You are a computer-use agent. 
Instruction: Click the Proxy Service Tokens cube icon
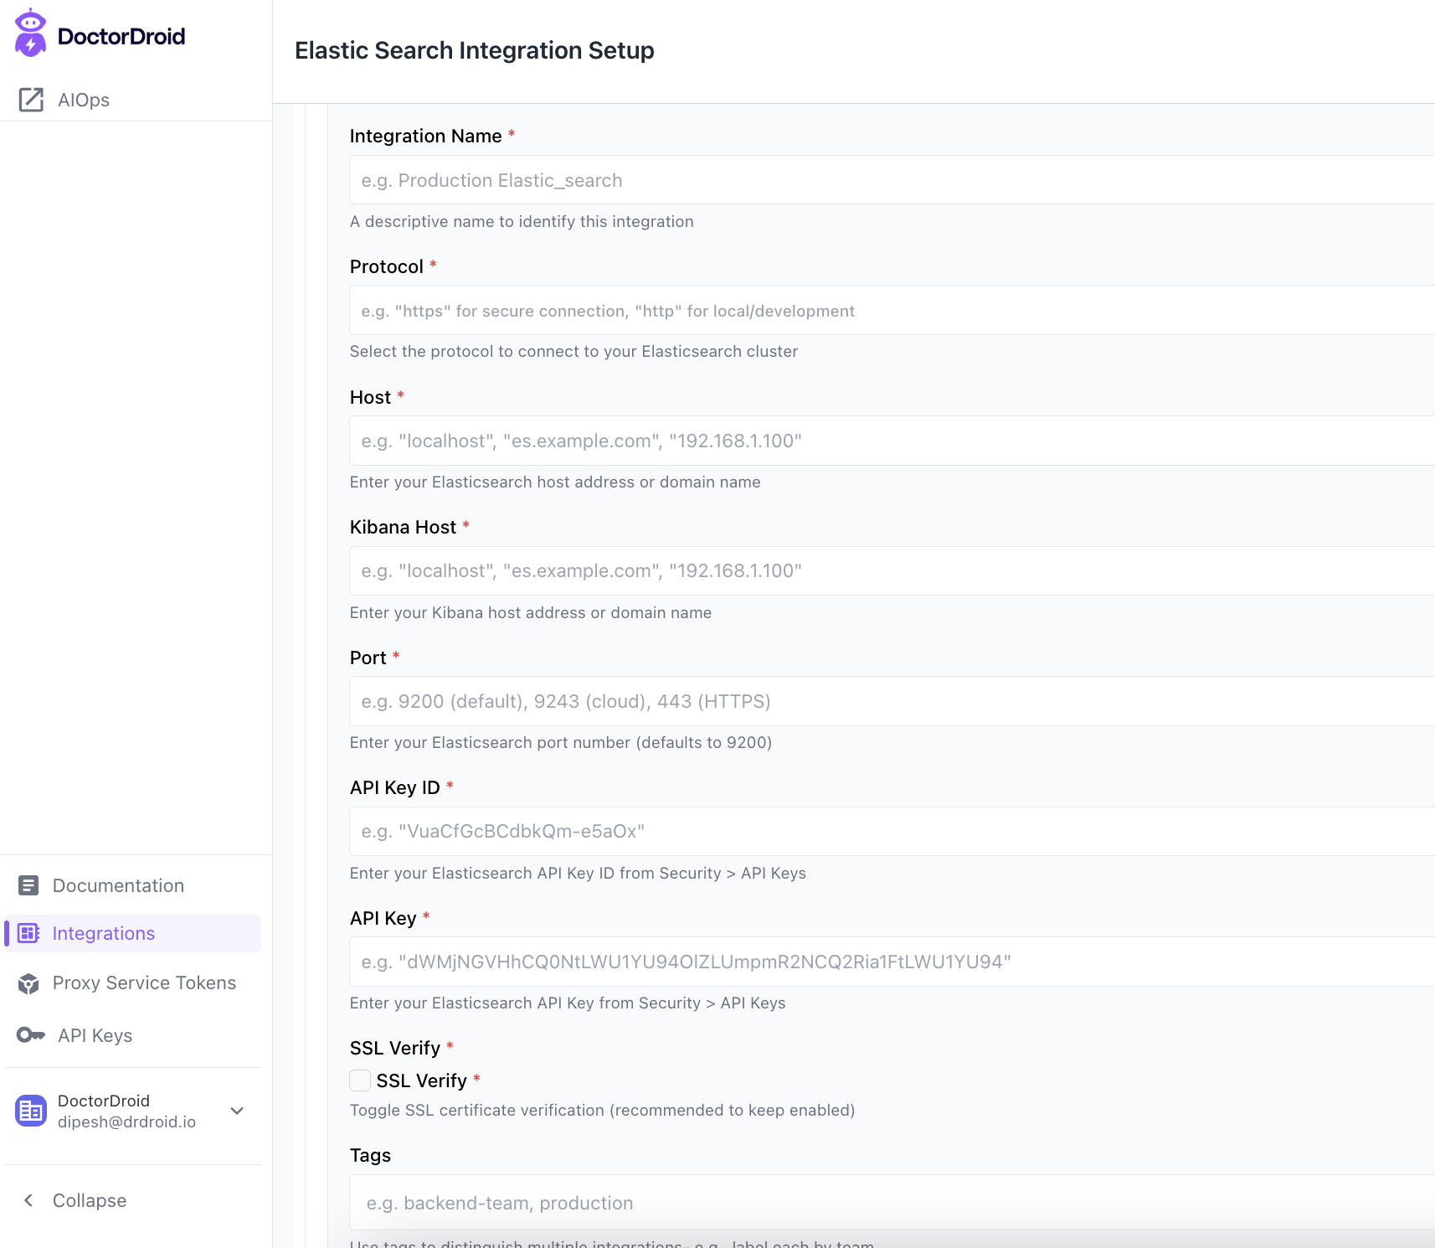[28, 983]
